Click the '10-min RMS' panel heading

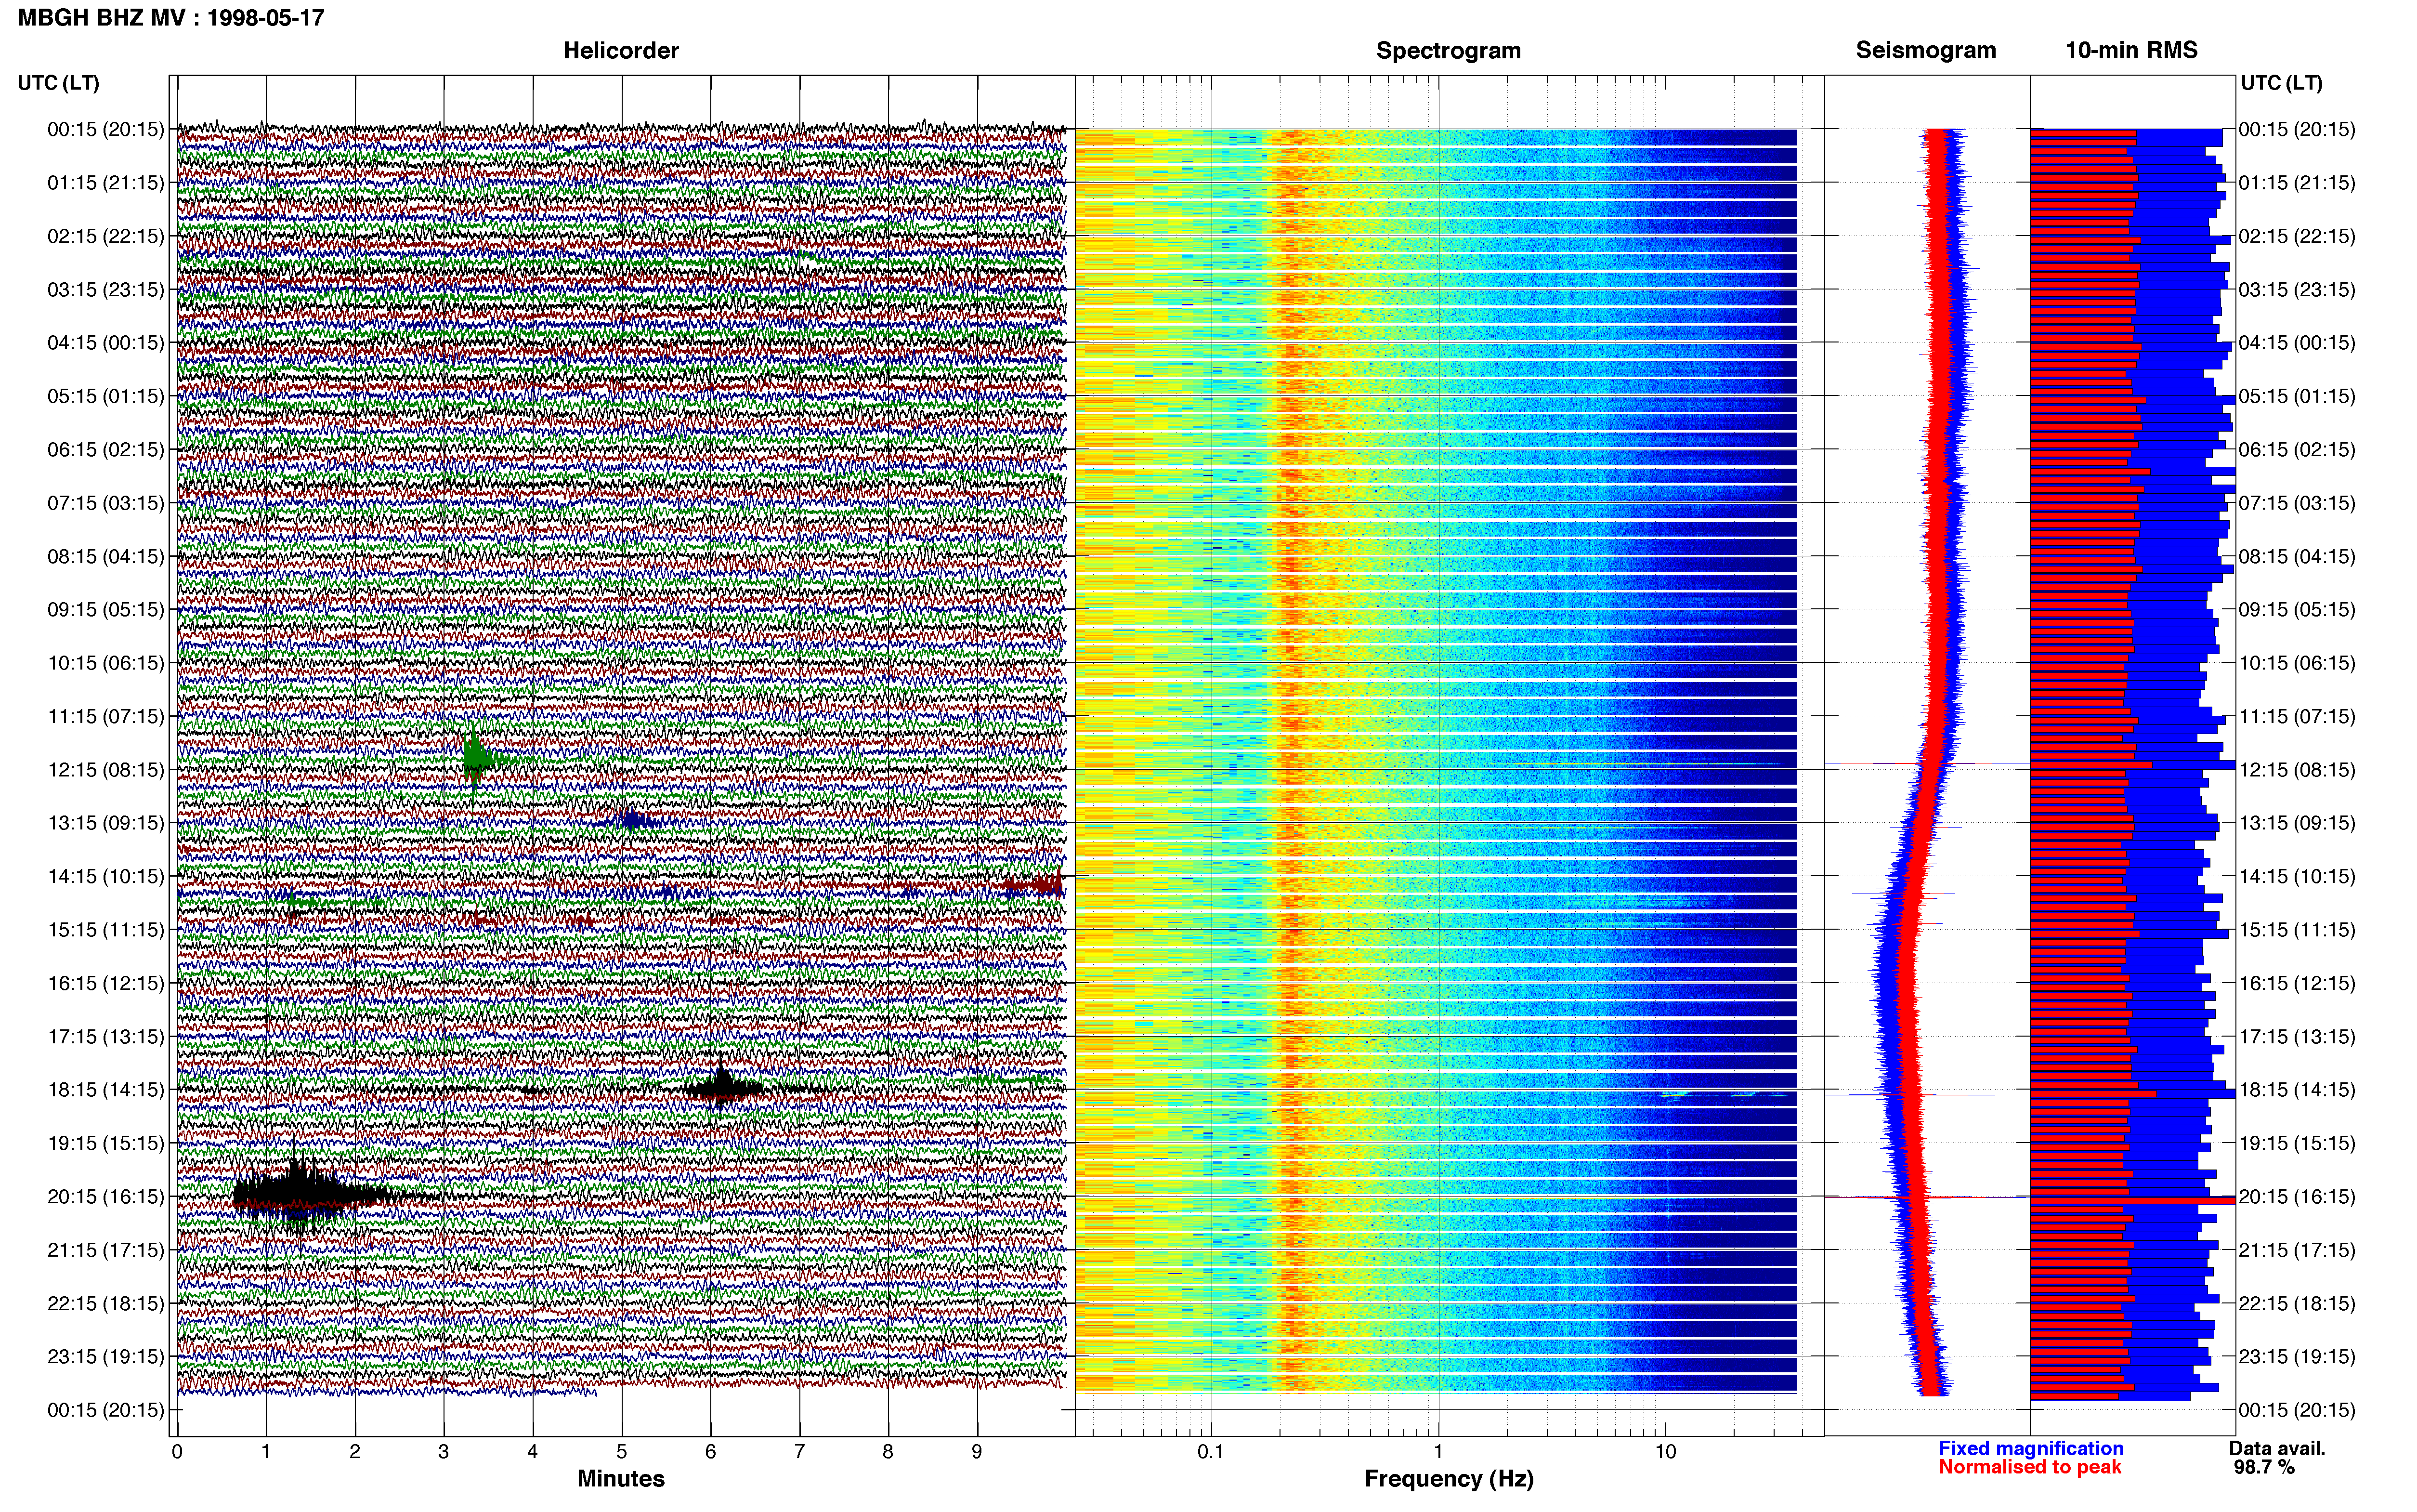point(2131,50)
